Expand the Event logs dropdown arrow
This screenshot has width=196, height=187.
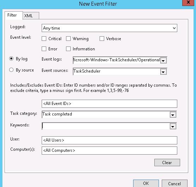click(x=163, y=61)
